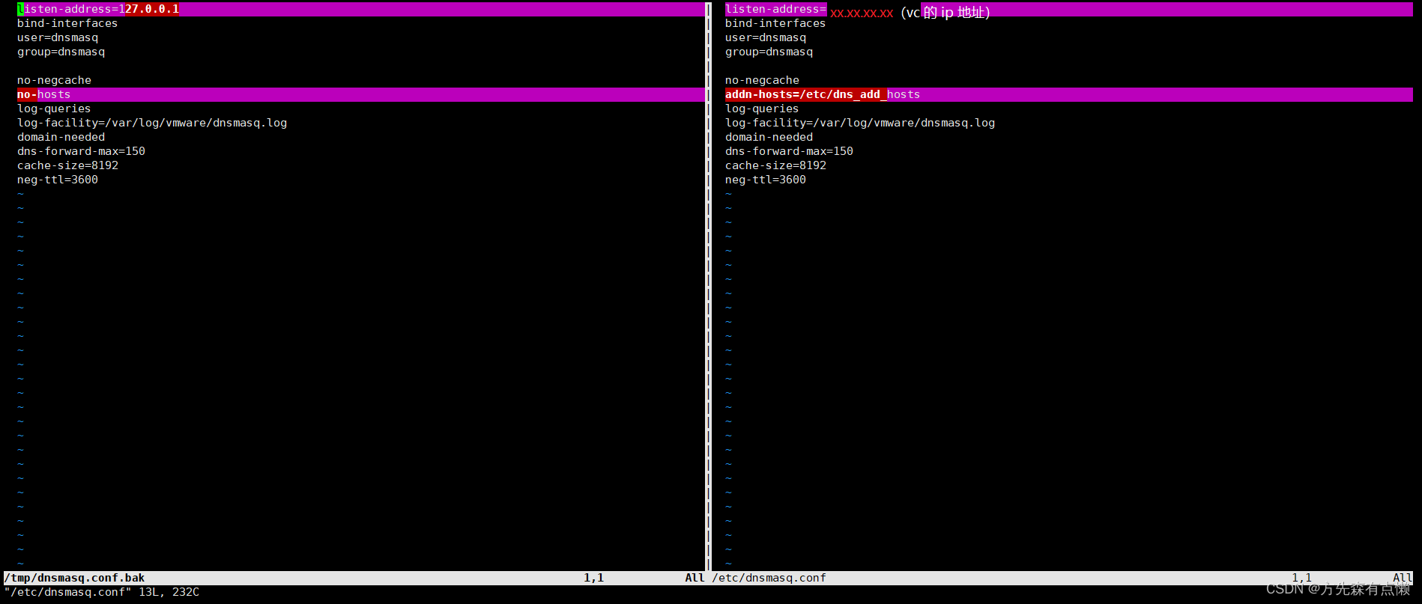Viewport: 1422px width, 604px height.
Task: Click addn-hosts=/etc/dns_add_hosts line
Action: (x=1069, y=94)
